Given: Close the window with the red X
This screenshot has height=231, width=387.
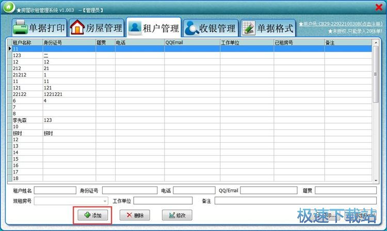Looking at the screenshot, I should coord(379,7).
